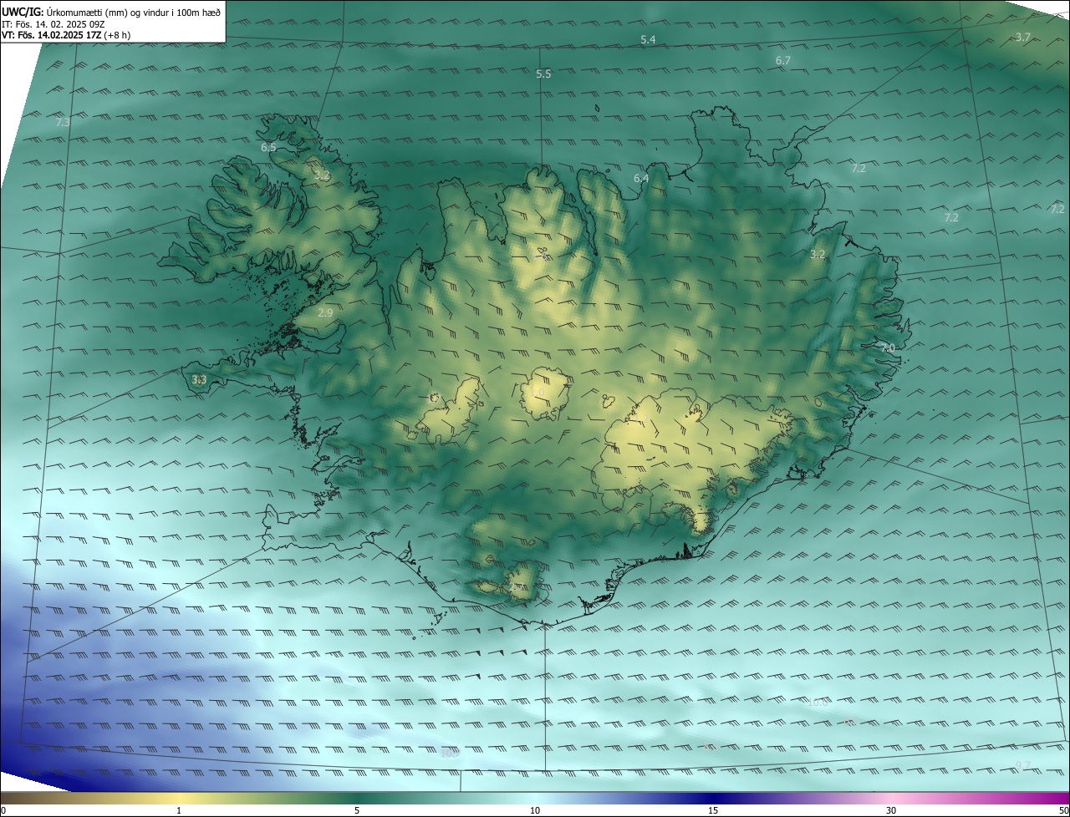Click the 50 tick on the color scale
The height and width of the screenshot is (817, 1070).
(x=1063, y=810)
